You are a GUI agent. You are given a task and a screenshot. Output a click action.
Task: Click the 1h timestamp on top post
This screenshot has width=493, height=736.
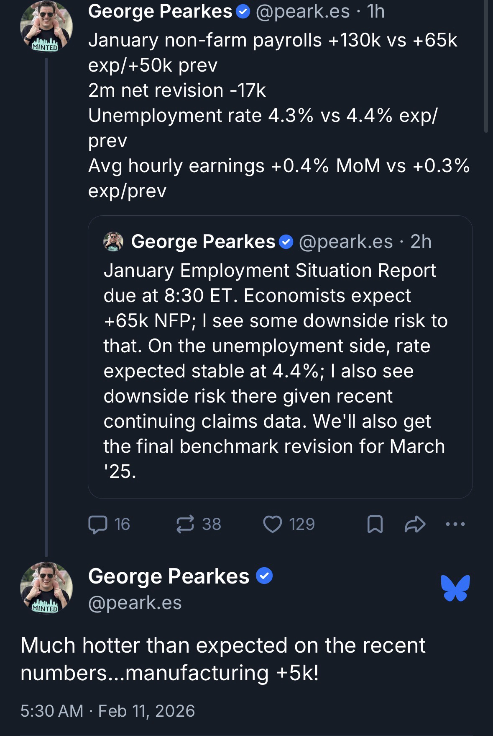[x=375, y=12]
